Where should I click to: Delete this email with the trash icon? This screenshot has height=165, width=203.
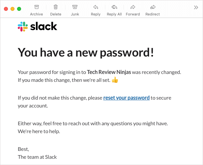click(56, 7)
